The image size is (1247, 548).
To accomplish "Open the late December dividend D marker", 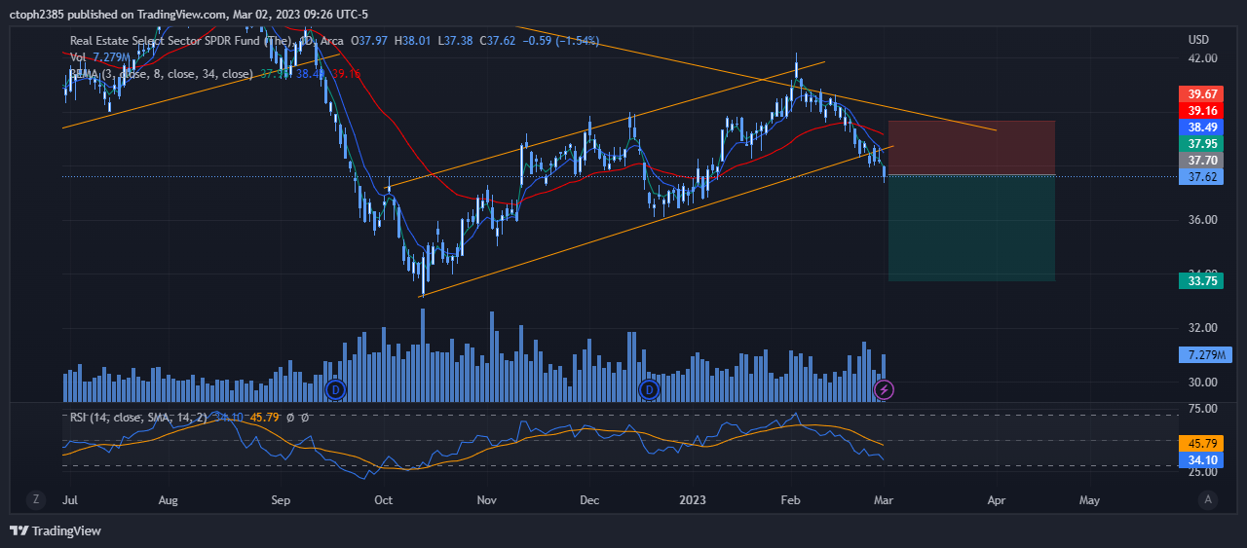I will (649, 389).
